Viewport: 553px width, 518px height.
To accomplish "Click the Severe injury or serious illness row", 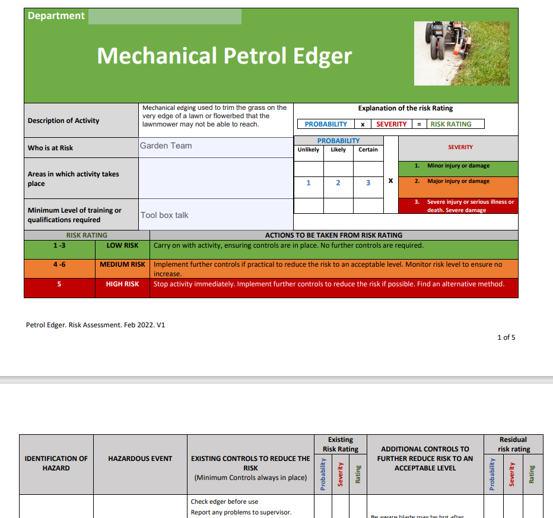I will 457,206.
